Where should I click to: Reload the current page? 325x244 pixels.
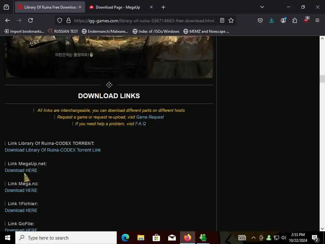click(x=30, y=20)
